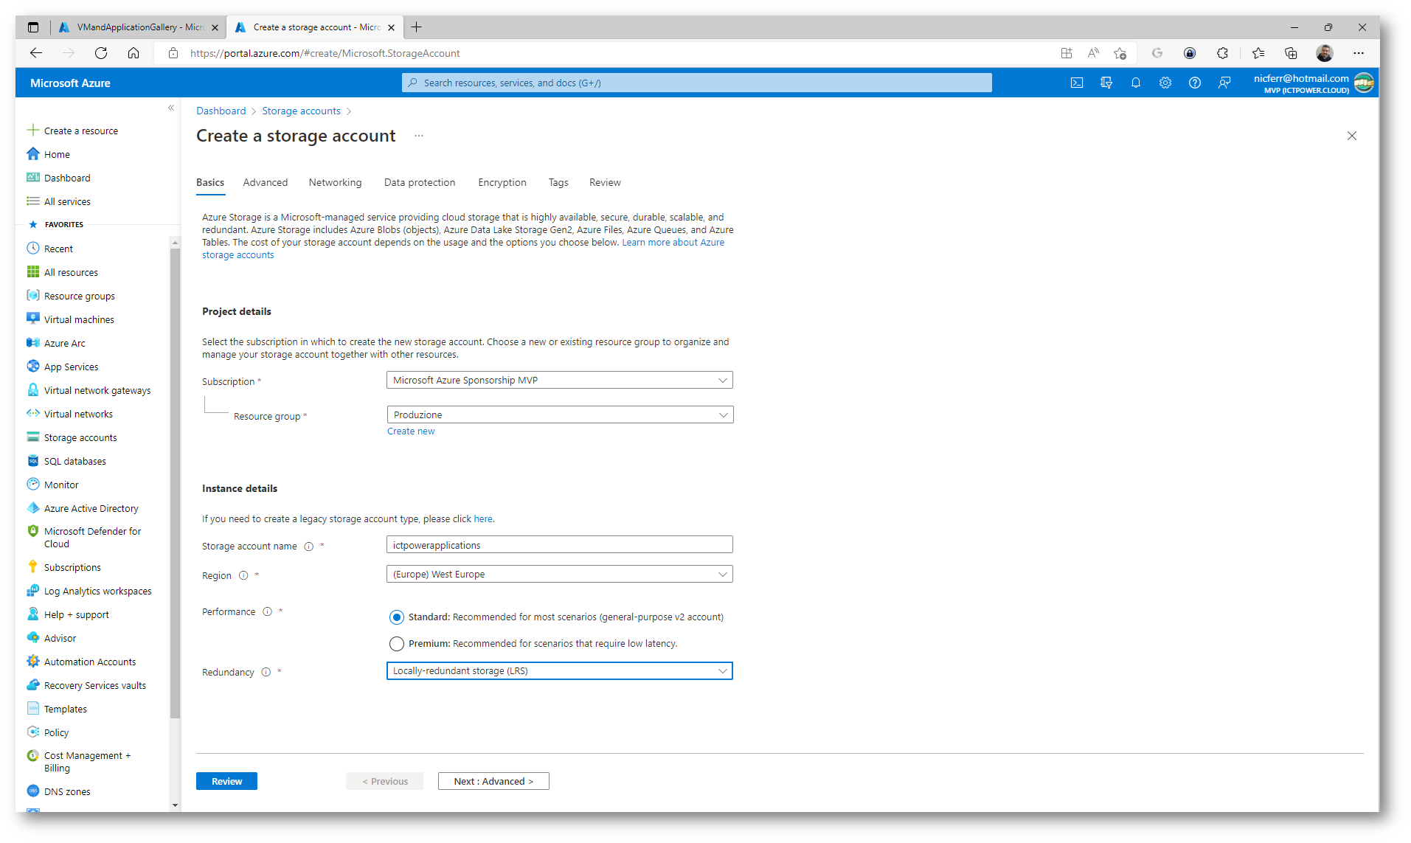Image resolution: width=1411 pixels, height=843 pixels.
Task: Select Premium performance option
Action: [x=397, y=644]
